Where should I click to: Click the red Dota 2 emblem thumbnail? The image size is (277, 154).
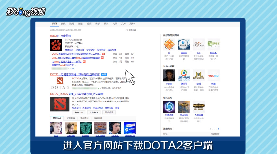tap(60, 104)
